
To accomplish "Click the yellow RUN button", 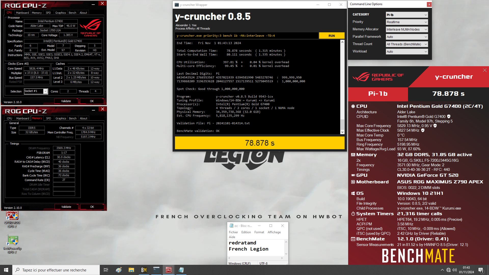I will pyautogui.click(x=332, y=36).
